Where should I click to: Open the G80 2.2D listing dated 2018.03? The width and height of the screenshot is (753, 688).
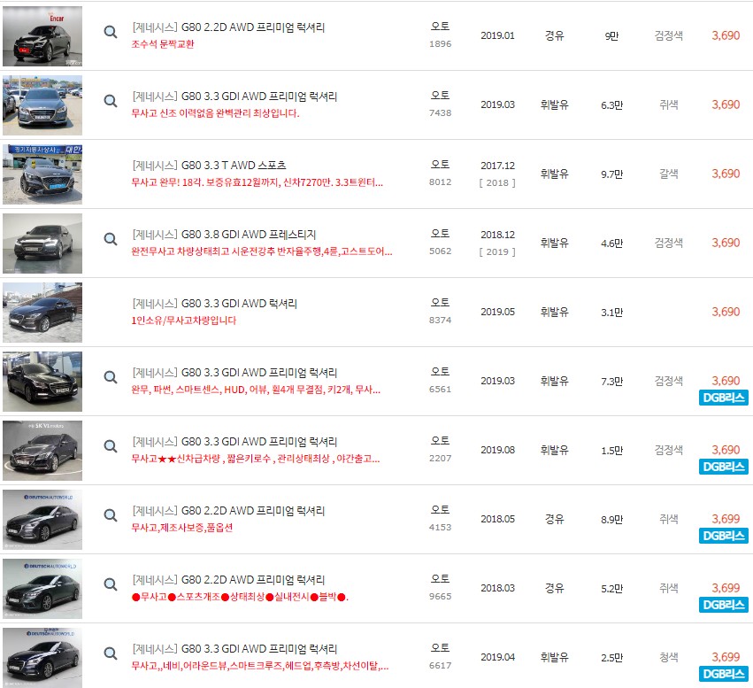click(228, 580)
